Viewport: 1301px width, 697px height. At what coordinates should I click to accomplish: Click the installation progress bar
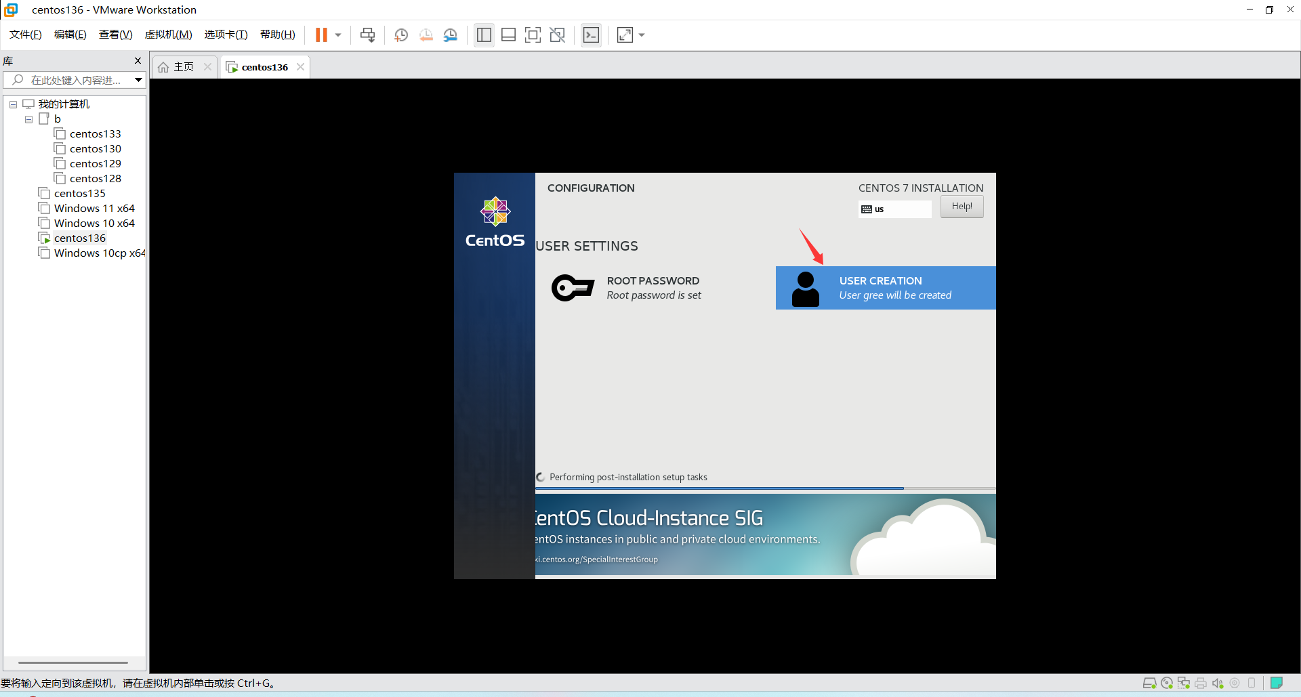point(766,488)
